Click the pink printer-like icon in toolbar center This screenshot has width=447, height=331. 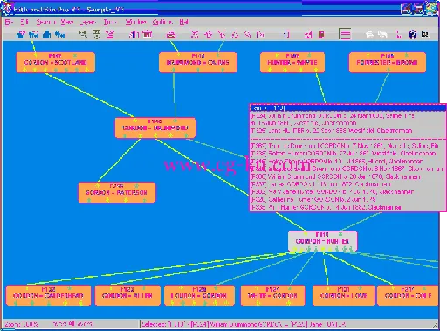[171, 35]
